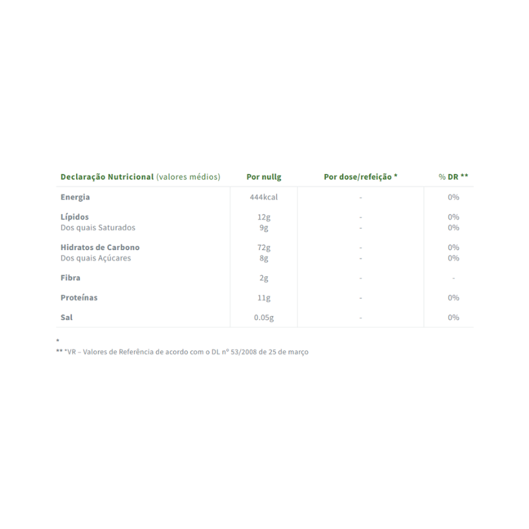Select the 444kcal energy value
The width and height of the screenshot is (529, 529).
264,197
